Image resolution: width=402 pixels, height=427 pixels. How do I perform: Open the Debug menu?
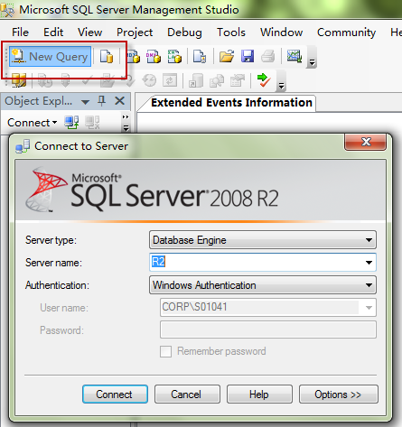(x=184, y=32)
